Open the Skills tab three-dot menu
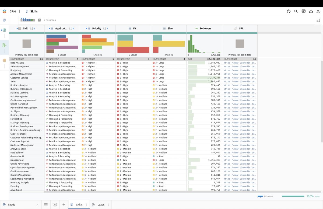 86,205
